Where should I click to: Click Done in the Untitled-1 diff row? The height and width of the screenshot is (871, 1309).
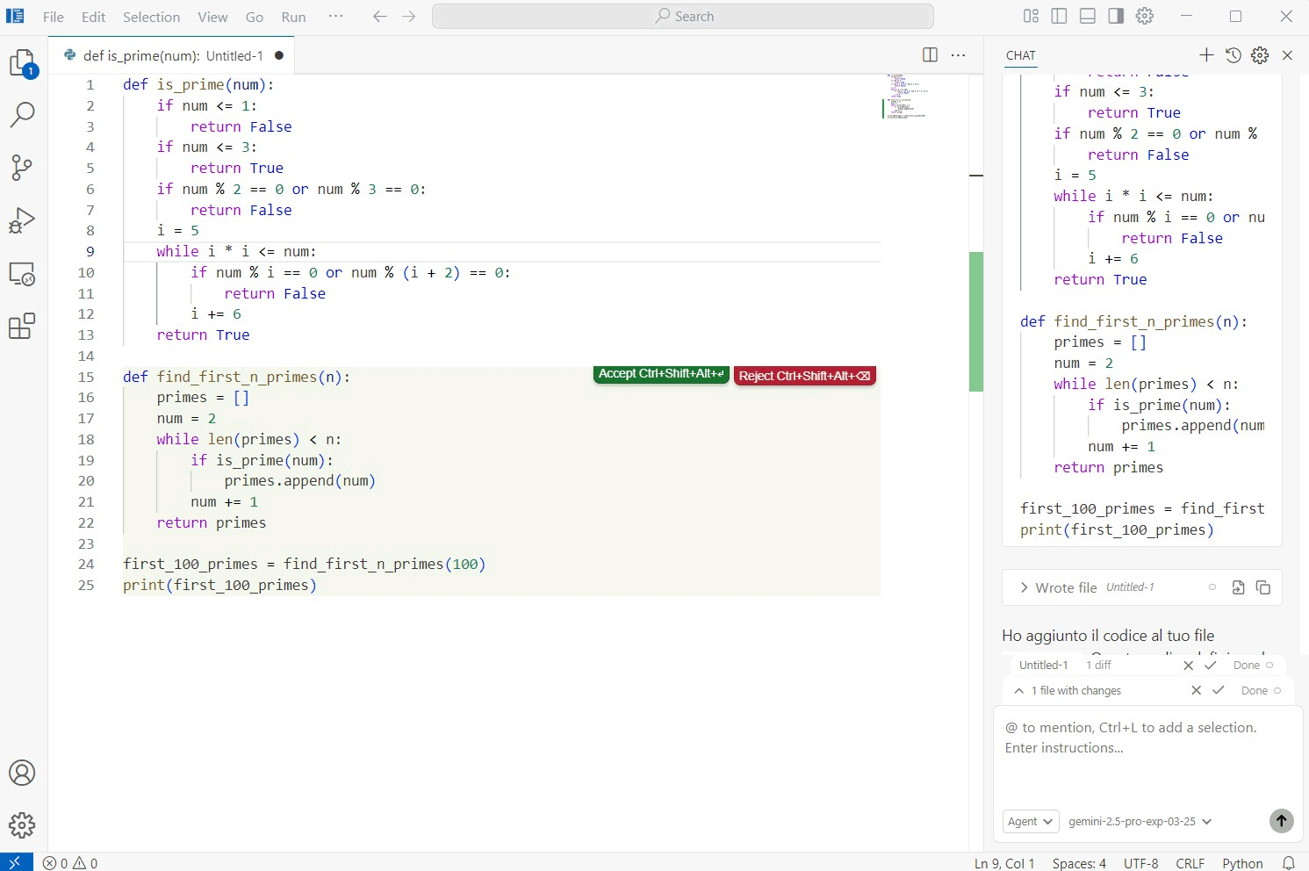[x=1246, y=665]
